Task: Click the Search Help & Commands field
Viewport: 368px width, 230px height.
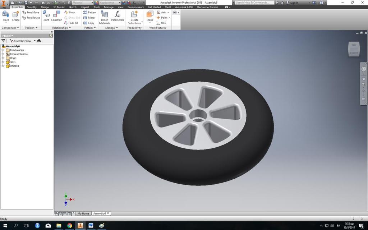Action: (x=254, y=3)
